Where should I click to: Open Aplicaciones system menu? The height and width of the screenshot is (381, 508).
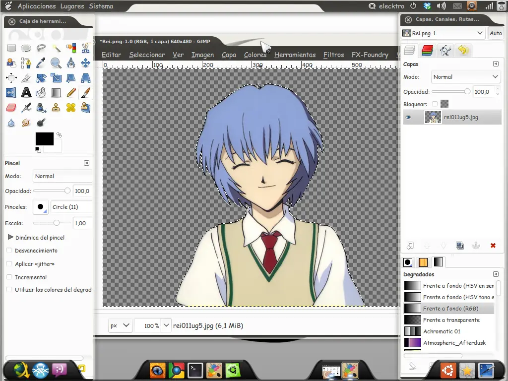(x=36, y=6)
